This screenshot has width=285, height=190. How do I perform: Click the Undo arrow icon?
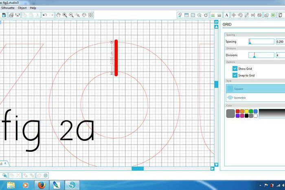tap(45, 15)
